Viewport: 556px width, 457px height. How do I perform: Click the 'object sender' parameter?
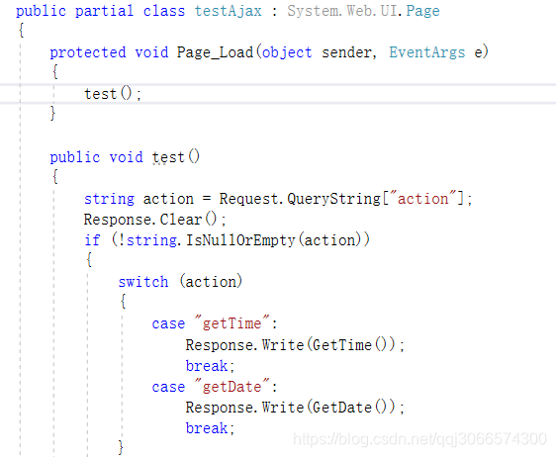(x=318, y=52)
